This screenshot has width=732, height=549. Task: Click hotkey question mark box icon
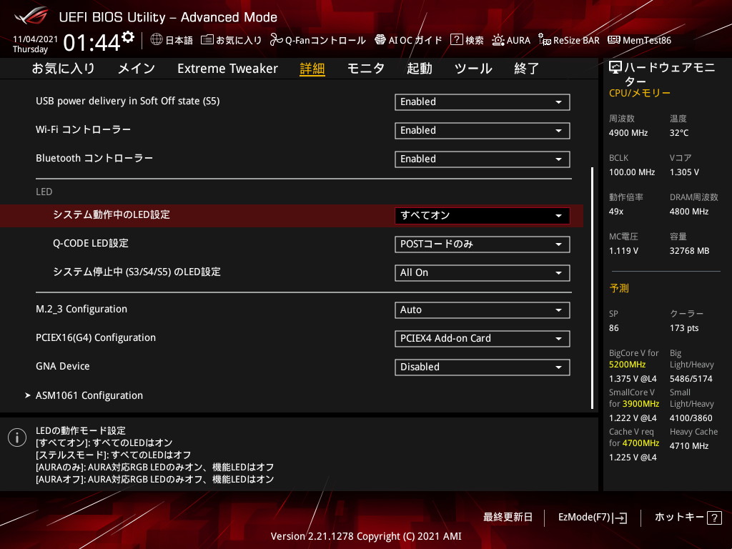[714, 518]
